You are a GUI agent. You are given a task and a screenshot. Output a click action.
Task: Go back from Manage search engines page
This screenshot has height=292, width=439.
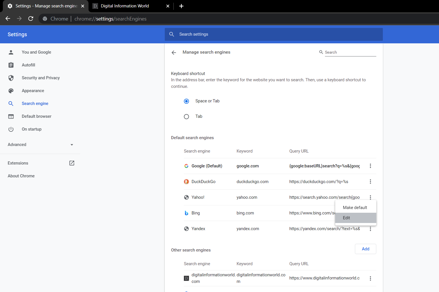click(x=174, y=52)
